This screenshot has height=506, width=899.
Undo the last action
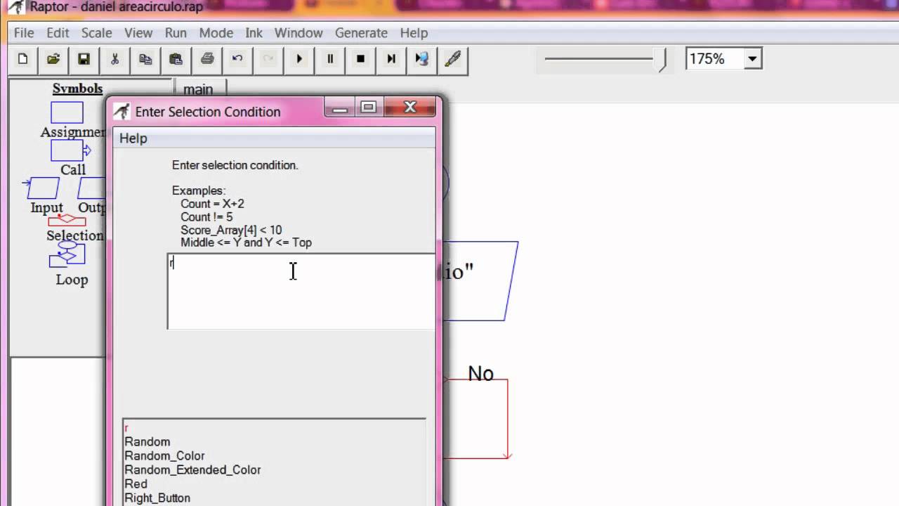click(x=237, y=59)
